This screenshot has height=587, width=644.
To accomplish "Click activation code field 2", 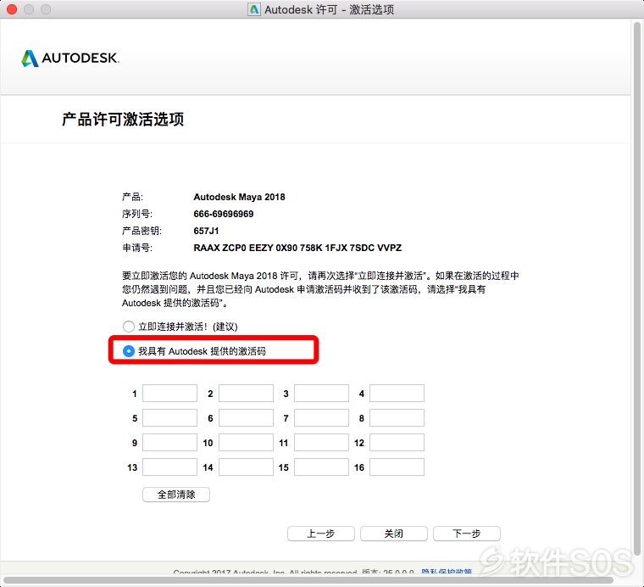I will (x=246, y=394).
